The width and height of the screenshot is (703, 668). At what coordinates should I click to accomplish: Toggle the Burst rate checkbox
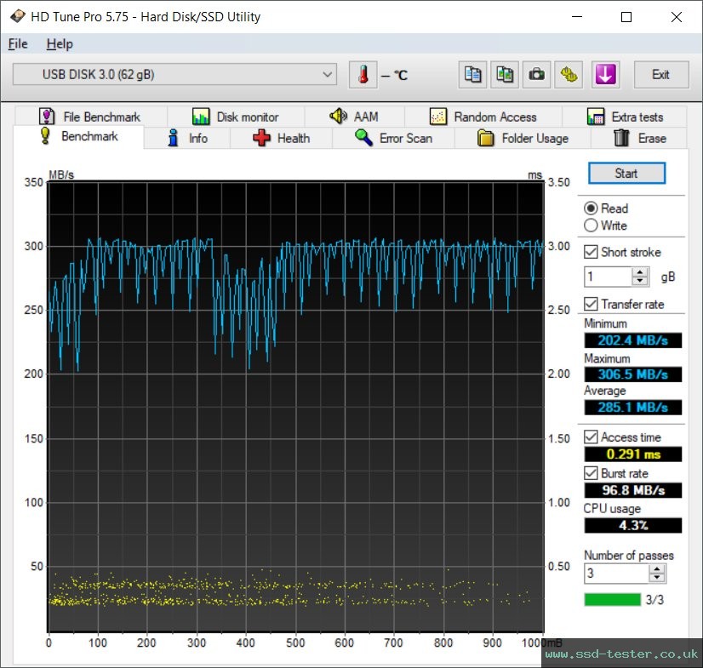pyautogui.click(x=591, y=473)
